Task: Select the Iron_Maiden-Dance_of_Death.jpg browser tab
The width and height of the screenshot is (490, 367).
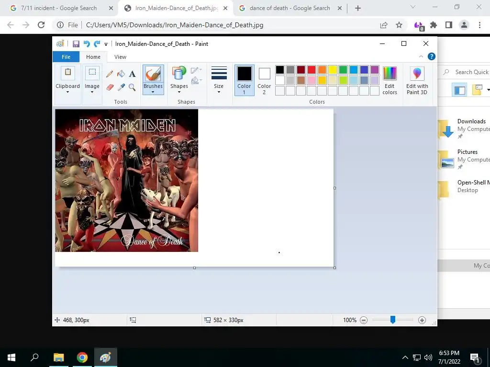Action: coord(177,8)
